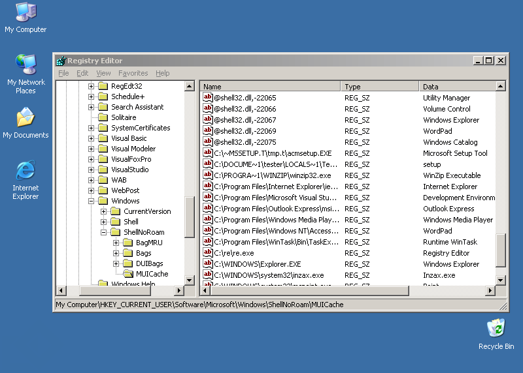Select the @shell32.dll,-22069 value name
The height and width of the screenshot is (373, 523).
coord(245,131)
